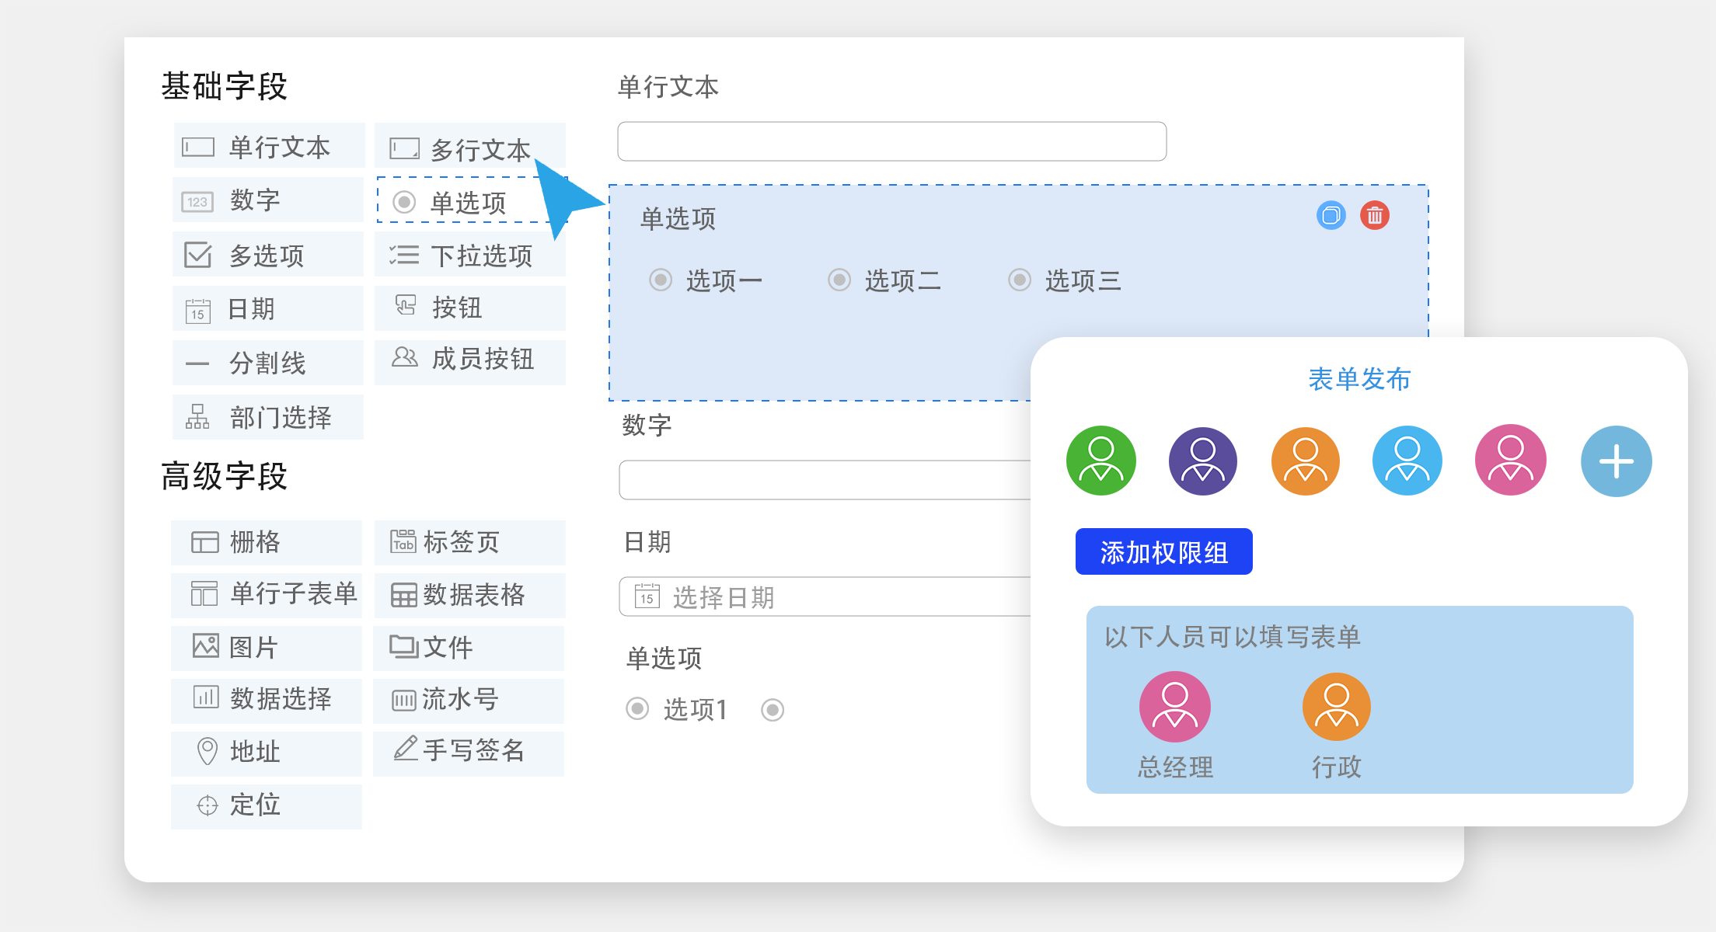
Task: Click the plus icon to add member
Action: 1616,461
